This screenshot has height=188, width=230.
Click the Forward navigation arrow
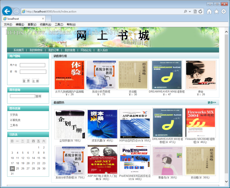tap(16, 11)
